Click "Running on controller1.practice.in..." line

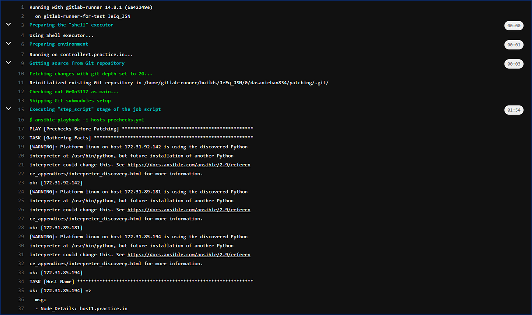[x=81, y=54]
